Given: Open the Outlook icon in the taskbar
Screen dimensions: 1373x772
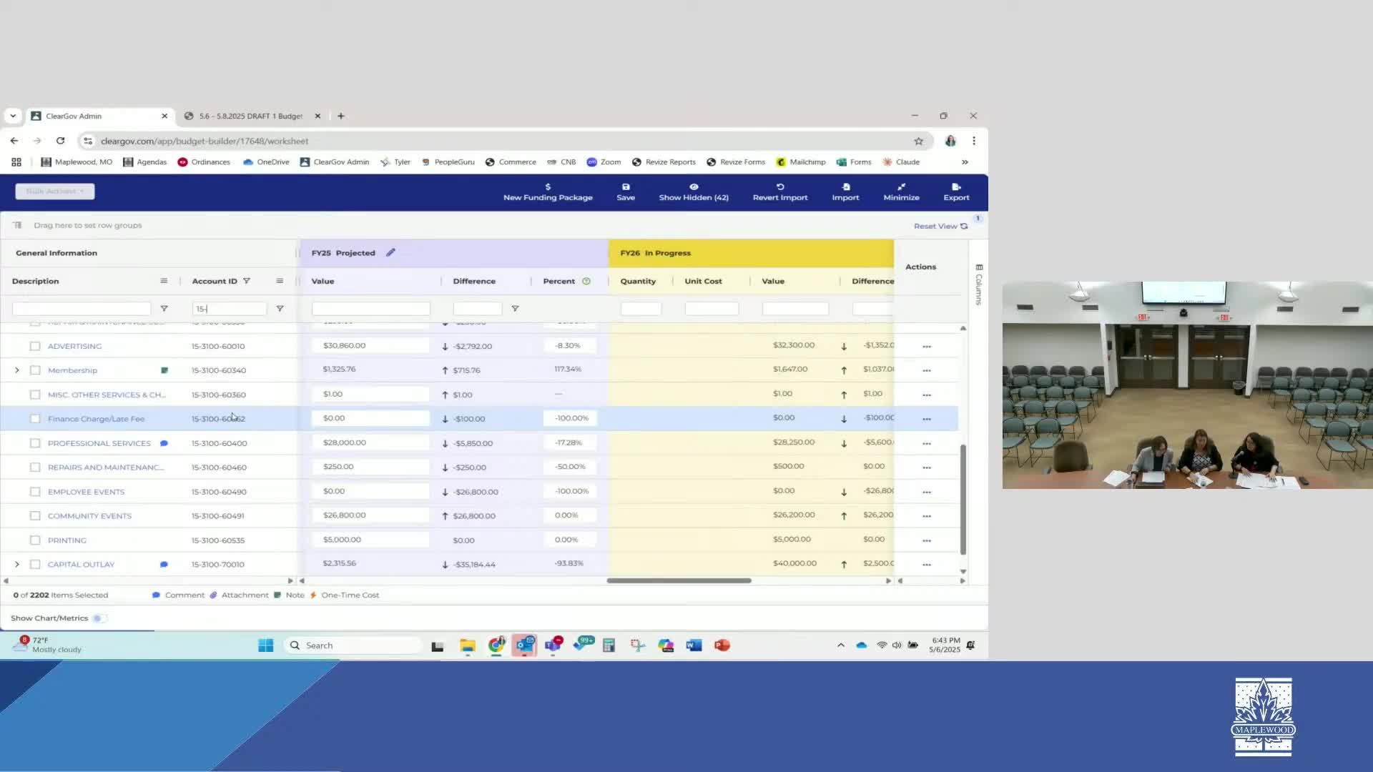Looking at the screenshot, I should click(x=524, y=645).
